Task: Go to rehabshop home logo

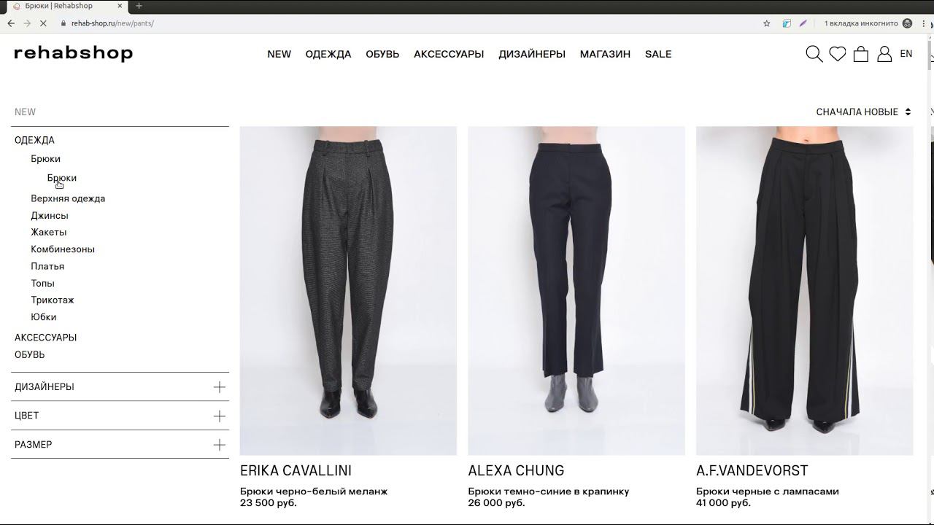Action: click(x=73, y=53)
